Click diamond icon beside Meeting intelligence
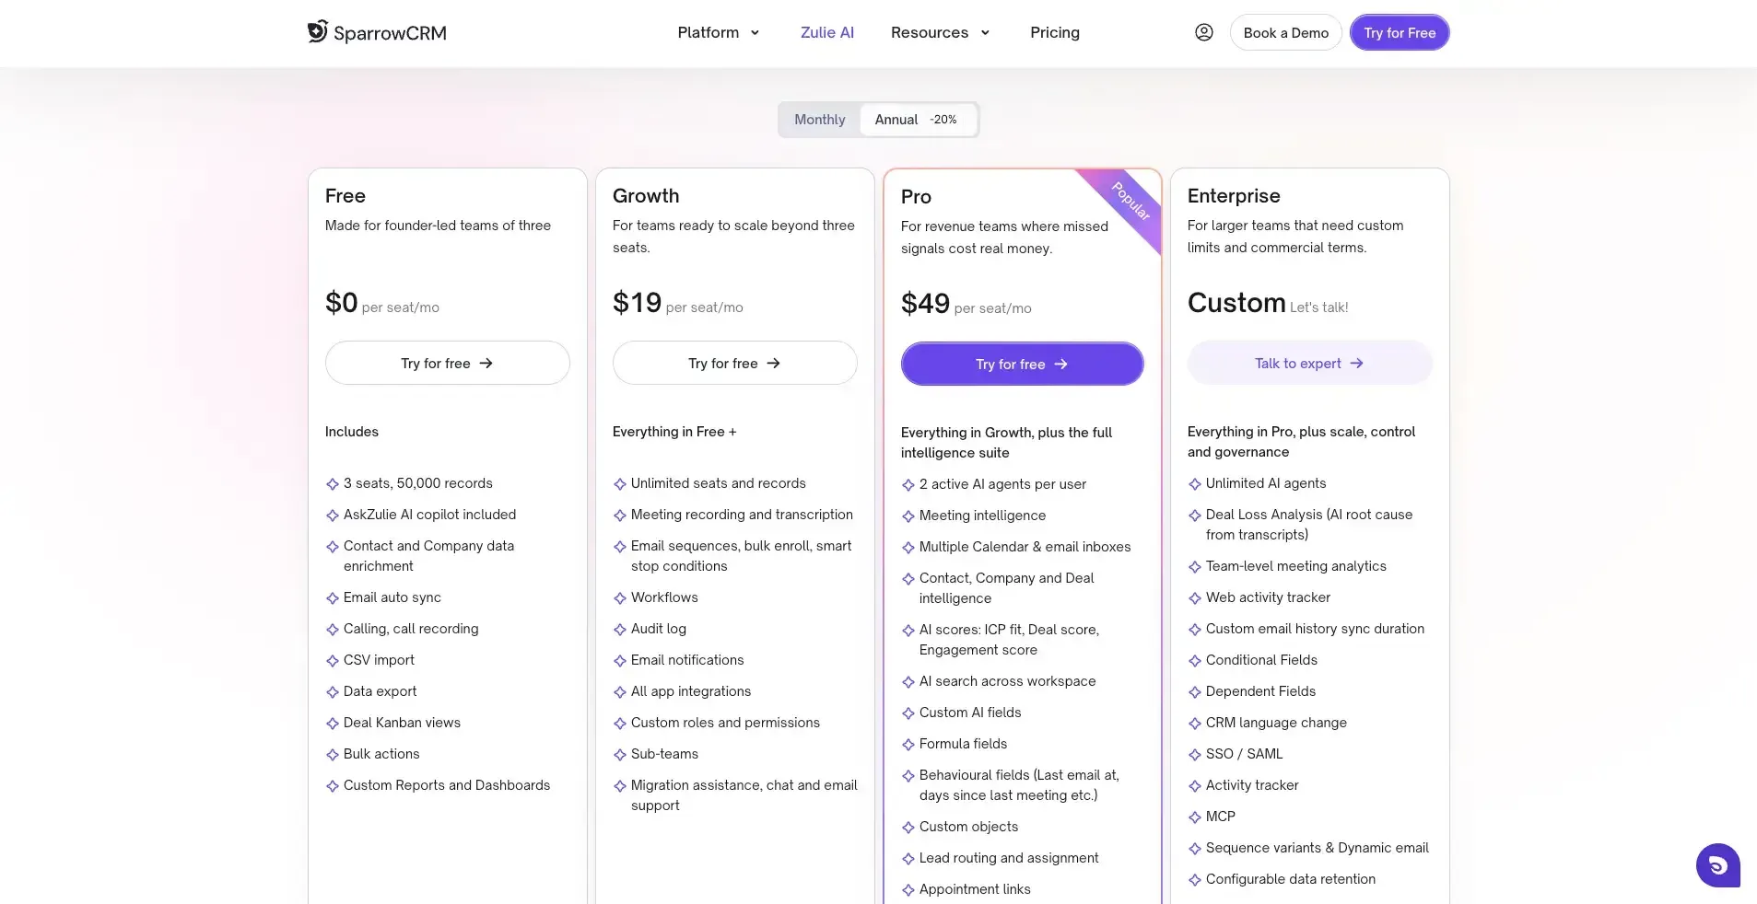The image size is (1757, 904). (x=908, y=516)
